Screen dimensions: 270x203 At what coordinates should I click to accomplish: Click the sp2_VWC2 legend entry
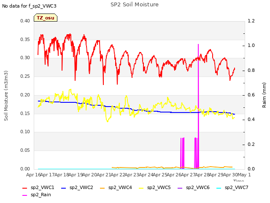77,188
